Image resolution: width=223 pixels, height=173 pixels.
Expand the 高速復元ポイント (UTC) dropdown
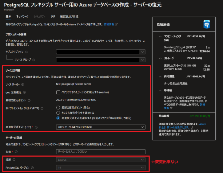[101, 127]
